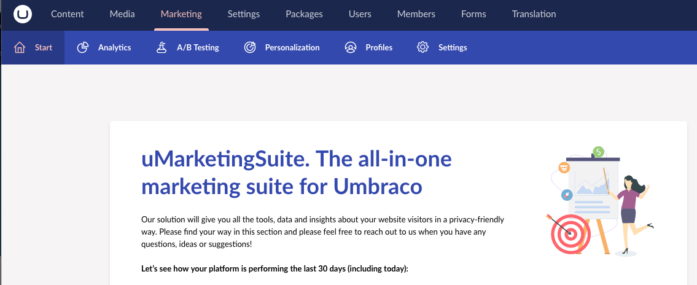Click the uMarketingSuite heading text
Viewport: 697px width, 285px height.
pyautogui.click(x=297, y=173)
